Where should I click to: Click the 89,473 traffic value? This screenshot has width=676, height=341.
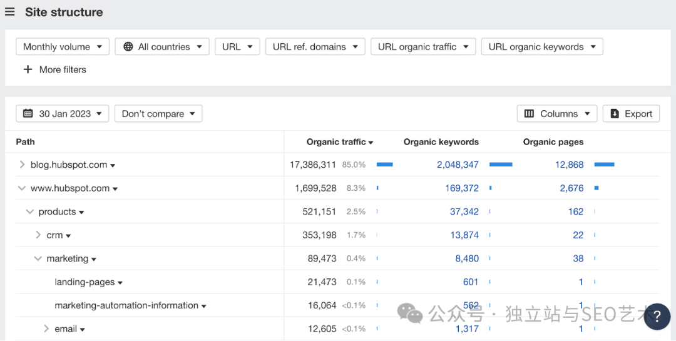322,258
